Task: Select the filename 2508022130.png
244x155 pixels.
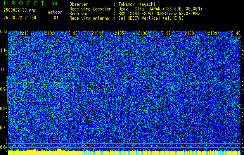Action: [20, 10]
